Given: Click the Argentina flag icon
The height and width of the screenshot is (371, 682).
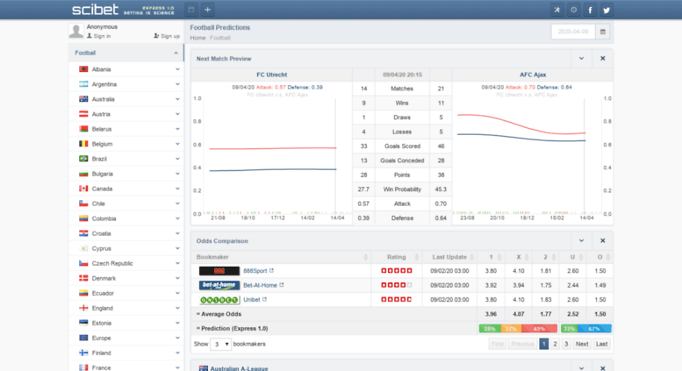Looking at the screenshot, I should (x=83, y=84).
